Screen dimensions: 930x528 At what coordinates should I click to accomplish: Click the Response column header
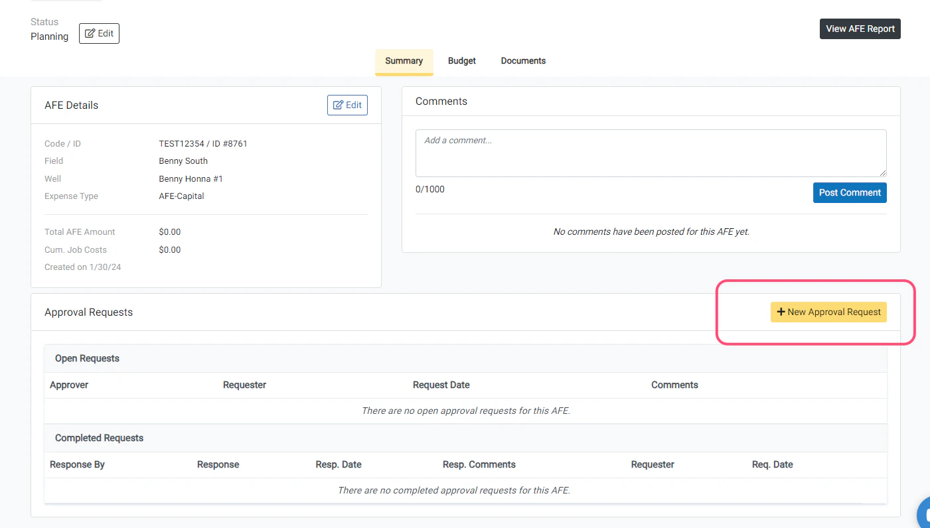218,464
